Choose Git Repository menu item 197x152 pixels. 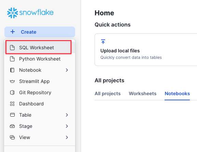pos(40,92)
